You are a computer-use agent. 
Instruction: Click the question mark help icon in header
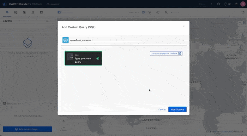click(236, 4)
